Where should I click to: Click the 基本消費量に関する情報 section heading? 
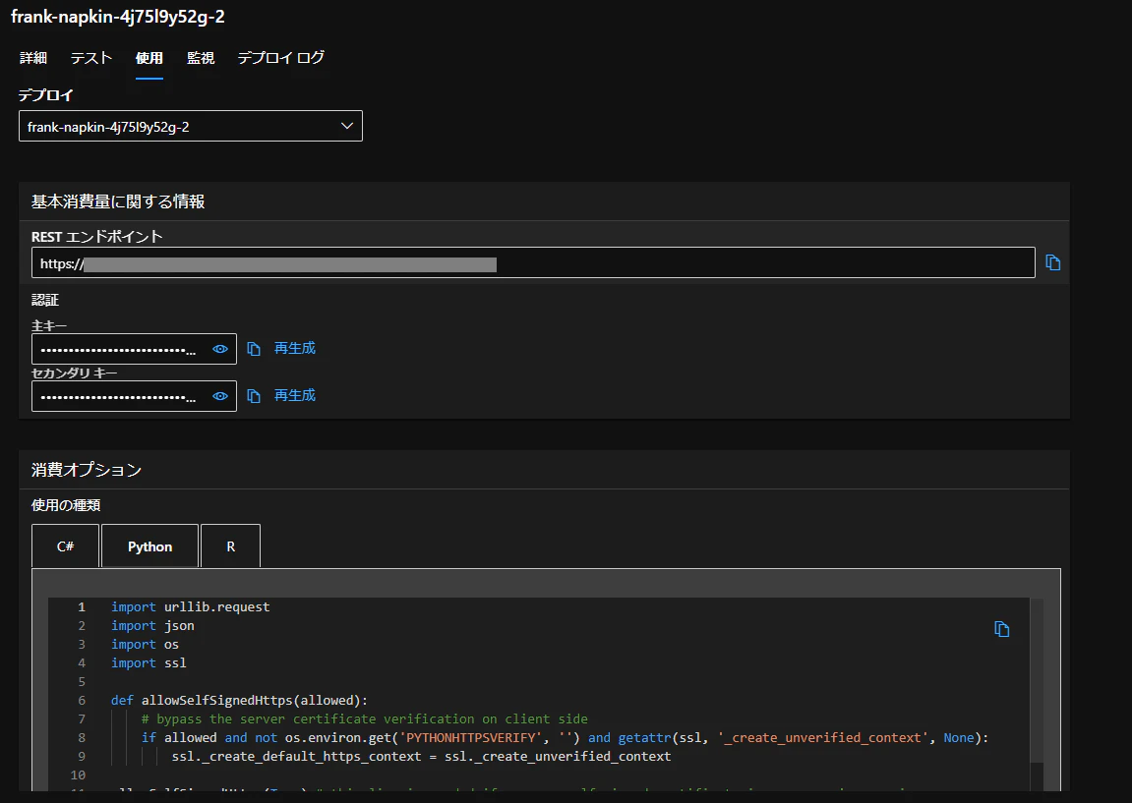tap(118, 201)
